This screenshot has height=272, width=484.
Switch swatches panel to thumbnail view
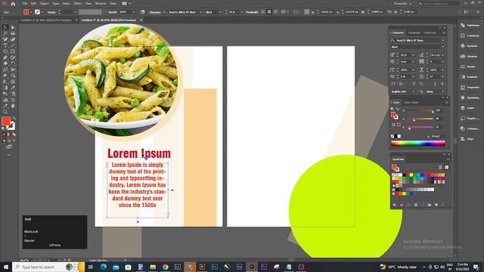coord(446,167)
